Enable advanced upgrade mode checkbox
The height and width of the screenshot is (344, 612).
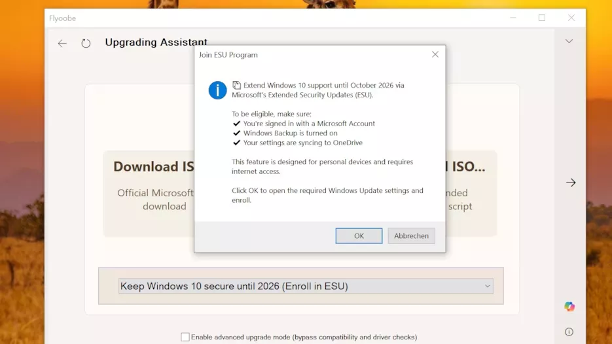click(185, 337)
